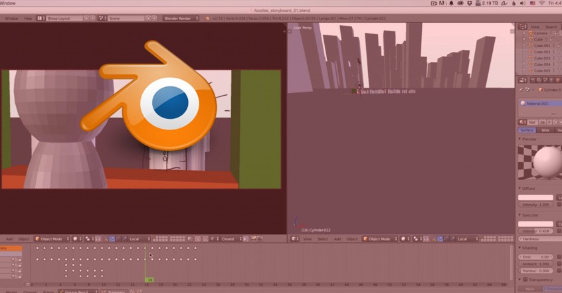The height and width of the screenshot is (293, 562).
Task: Collapse the Shading panel
Action: coord(529,248)
